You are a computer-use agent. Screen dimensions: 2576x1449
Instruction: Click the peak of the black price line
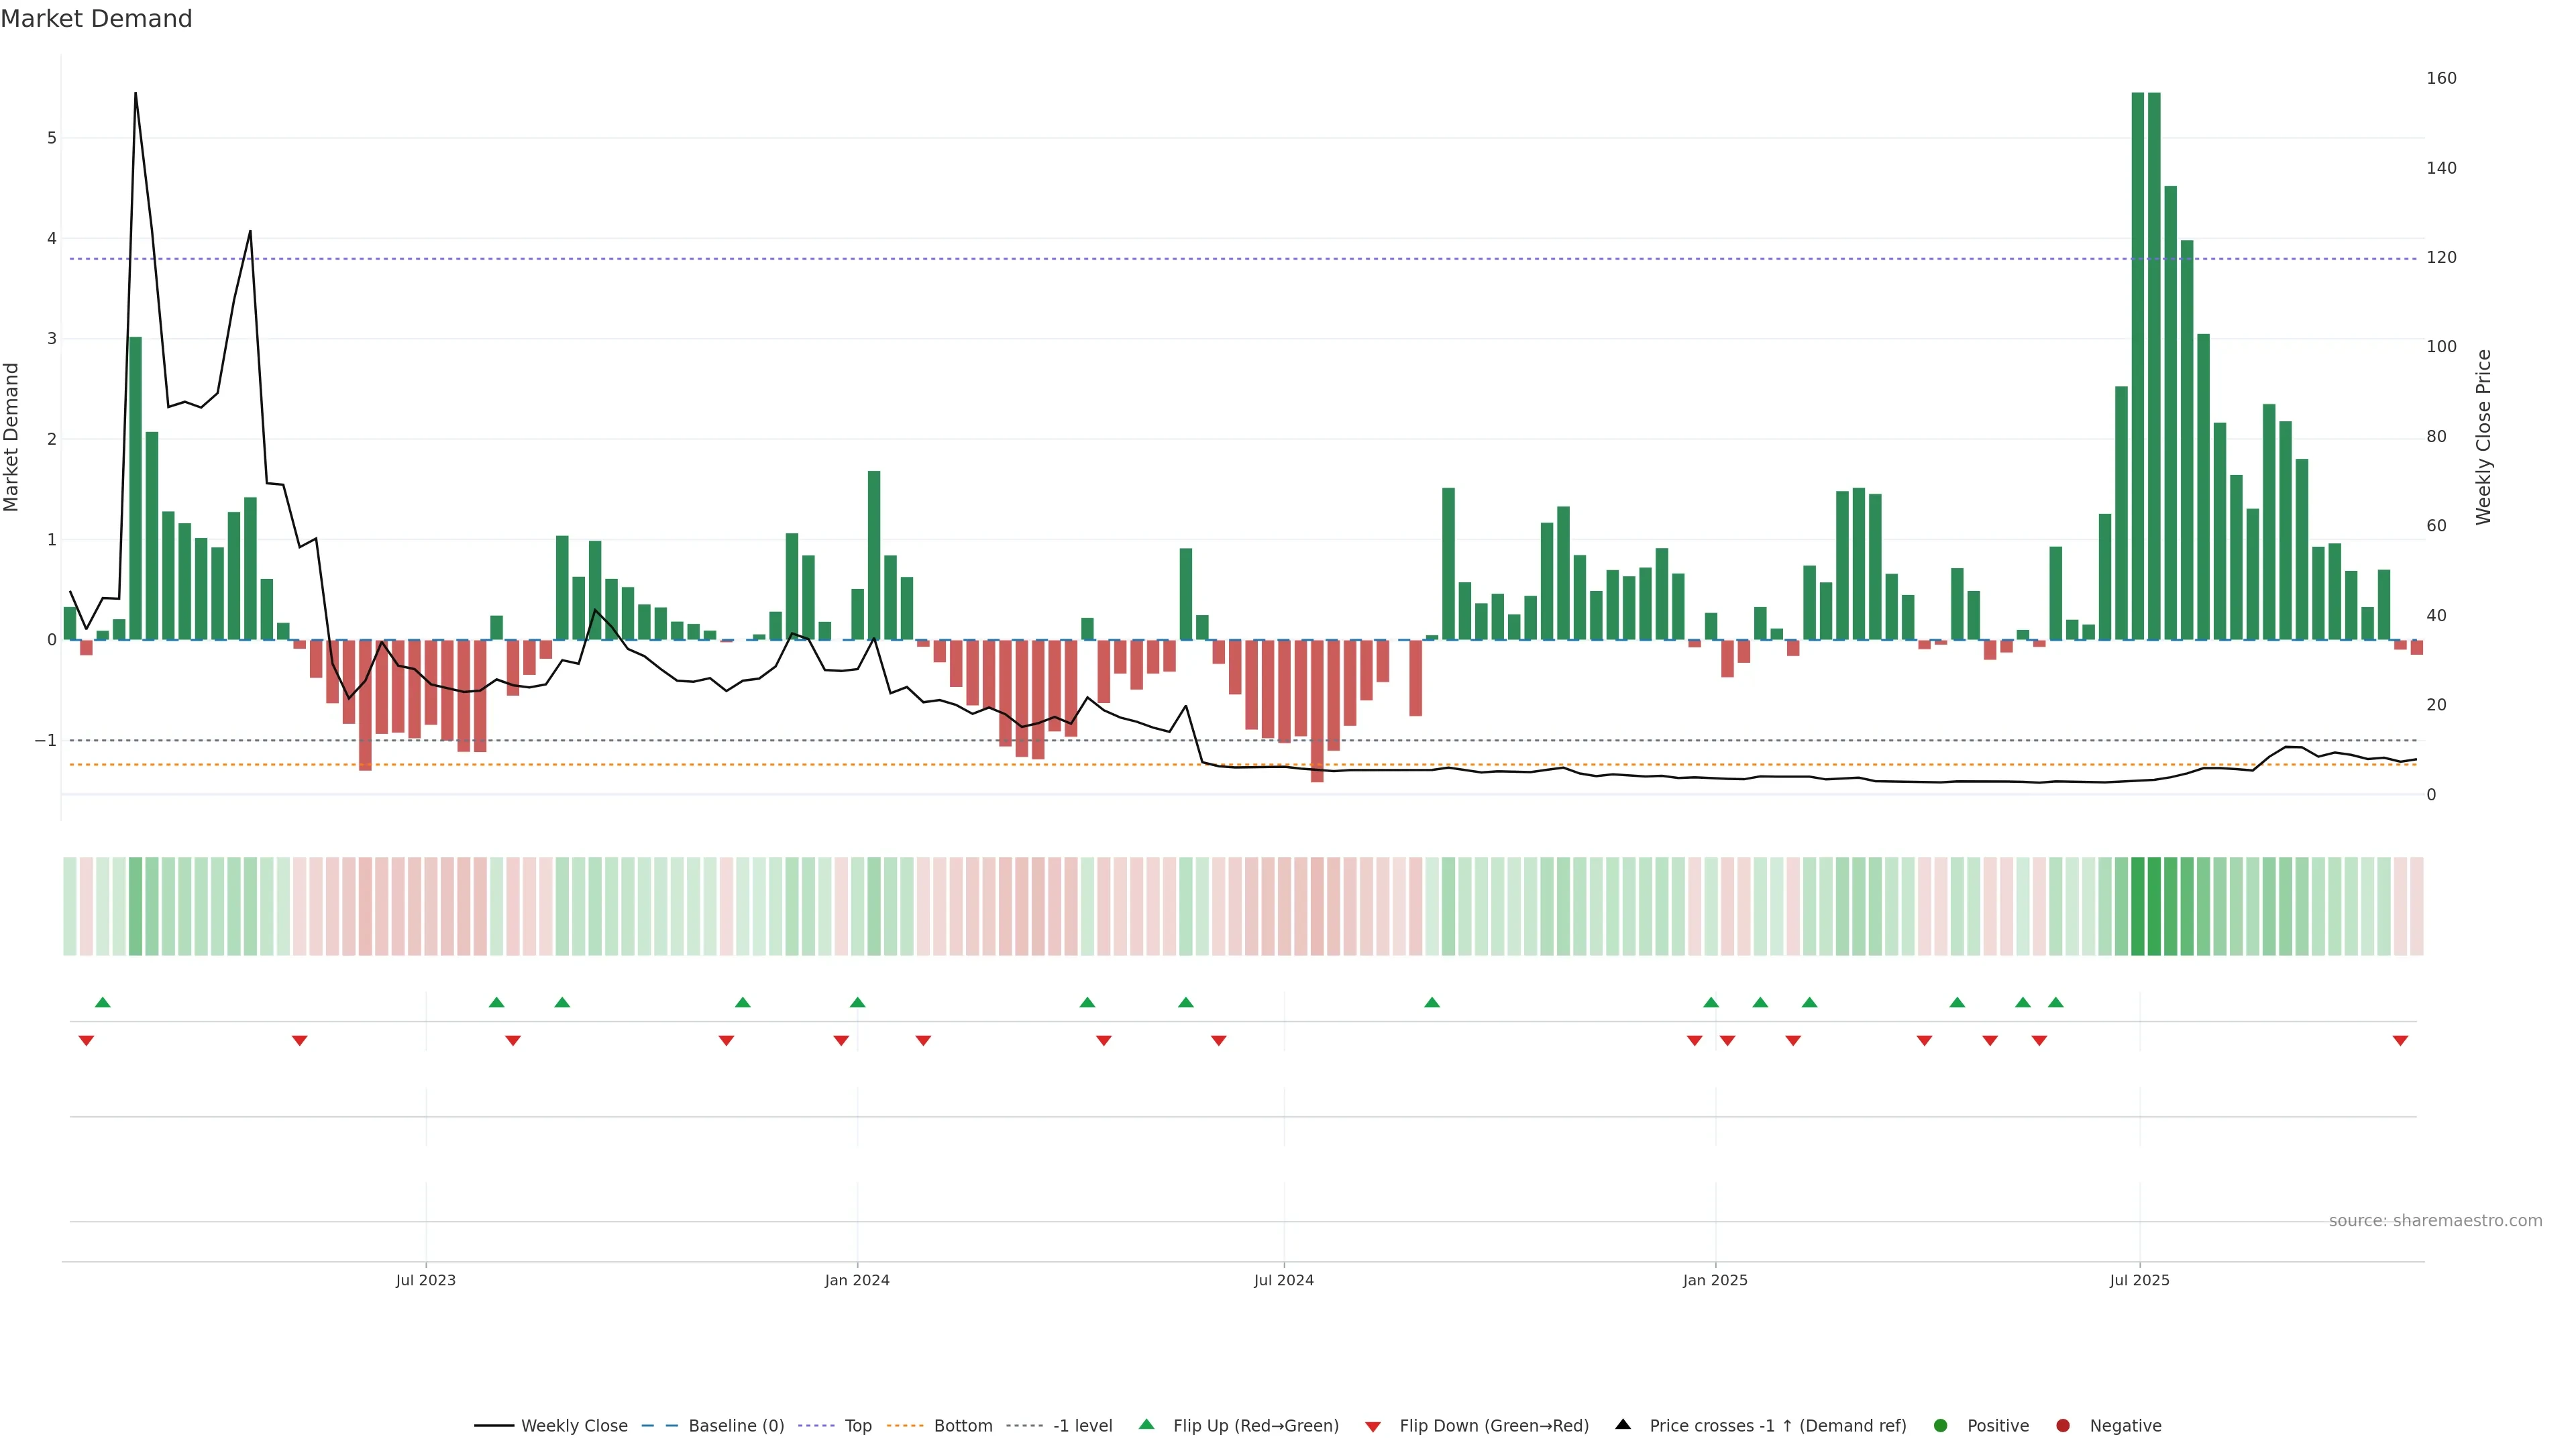(x=135, y=93)
